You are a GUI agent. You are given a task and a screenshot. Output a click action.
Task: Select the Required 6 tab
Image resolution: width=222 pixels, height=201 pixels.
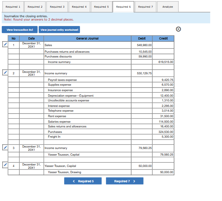point(123,7)
